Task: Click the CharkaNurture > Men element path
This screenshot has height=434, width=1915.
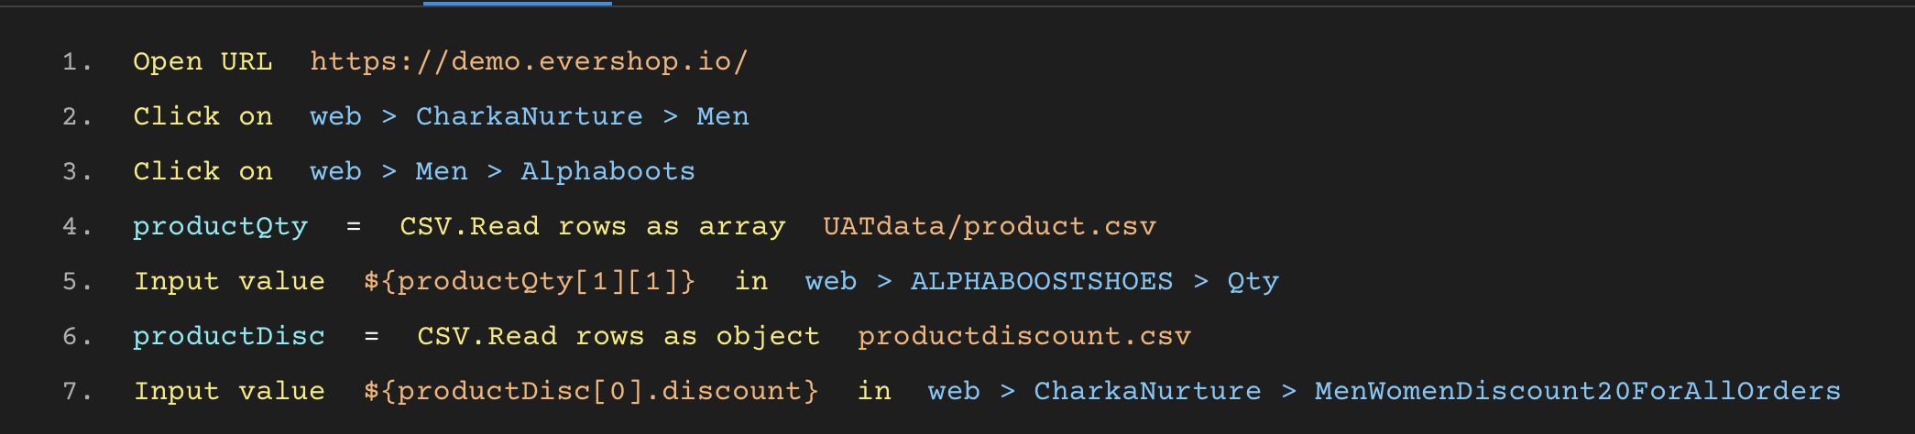Action: point(582,116)
